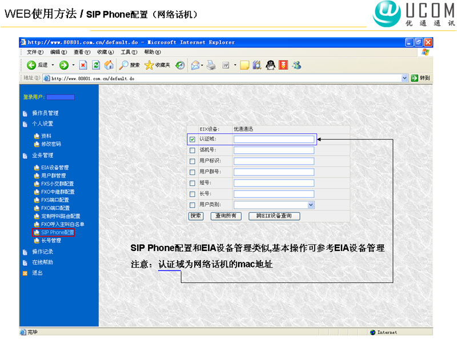Image resolution: width=457 pixels, height=343 pixels.
Task: Click the green Forward arrow button
Action: coord(64,65)
